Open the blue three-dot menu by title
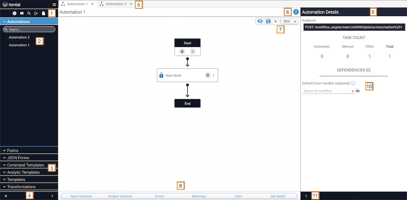 click(296, 12)
